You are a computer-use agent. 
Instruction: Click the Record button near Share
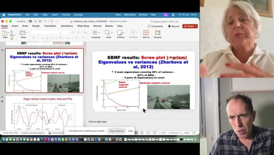(x=173, y=26)
